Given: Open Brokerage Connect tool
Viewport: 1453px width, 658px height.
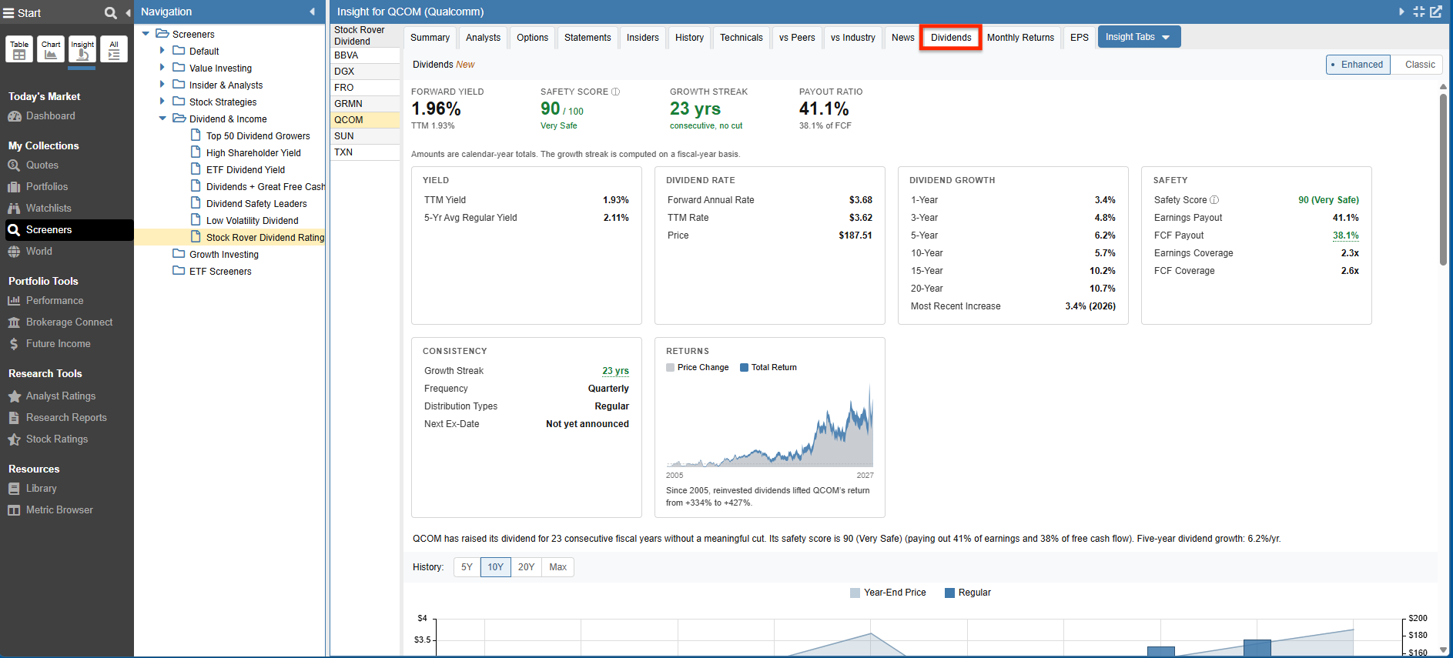Looking at the screenshot, I should tap(69, 322).
